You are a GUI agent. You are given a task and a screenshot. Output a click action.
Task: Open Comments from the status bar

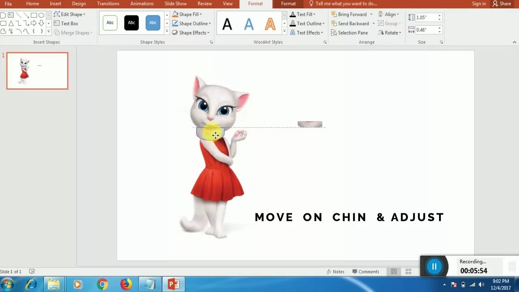click(x=366, y=272)
